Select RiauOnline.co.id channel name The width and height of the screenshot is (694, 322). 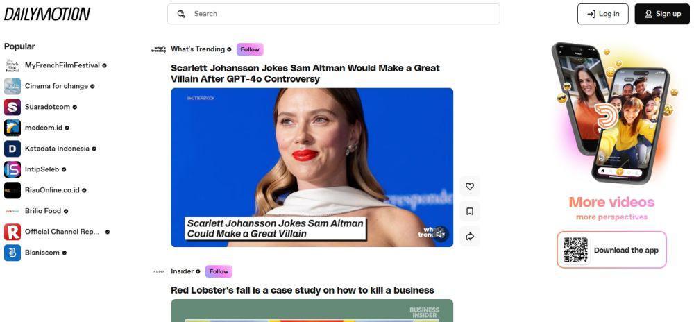(x=52, y=190)
